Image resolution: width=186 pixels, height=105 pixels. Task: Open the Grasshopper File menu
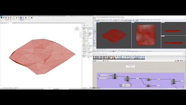94,54
